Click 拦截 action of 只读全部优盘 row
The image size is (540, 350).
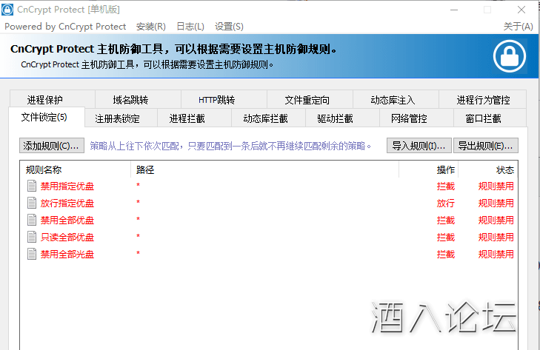pyautogui.click(x=446, y=237)
